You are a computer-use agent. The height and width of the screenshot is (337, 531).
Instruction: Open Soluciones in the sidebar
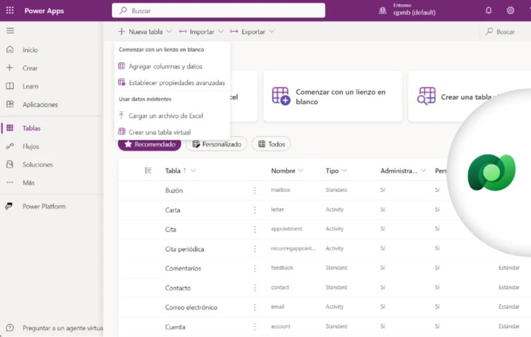[37, 164]
